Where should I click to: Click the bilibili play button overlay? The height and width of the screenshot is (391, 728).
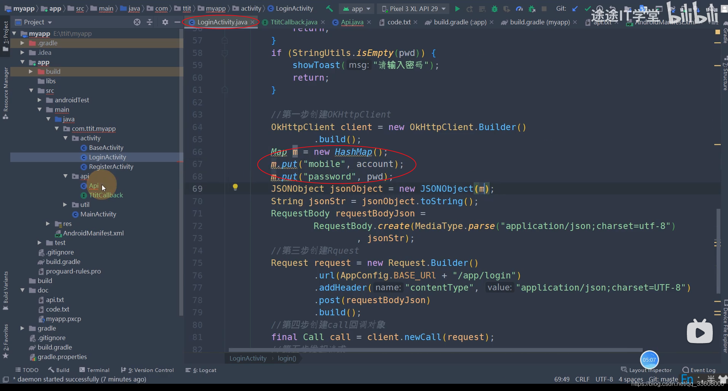coord(700,332)
